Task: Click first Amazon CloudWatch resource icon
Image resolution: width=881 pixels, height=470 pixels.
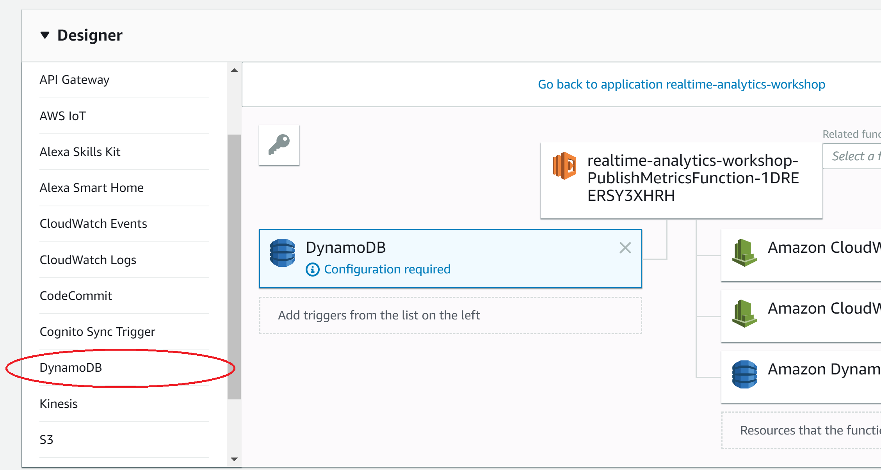Action: pyautogui.click(x=744, y=252)
